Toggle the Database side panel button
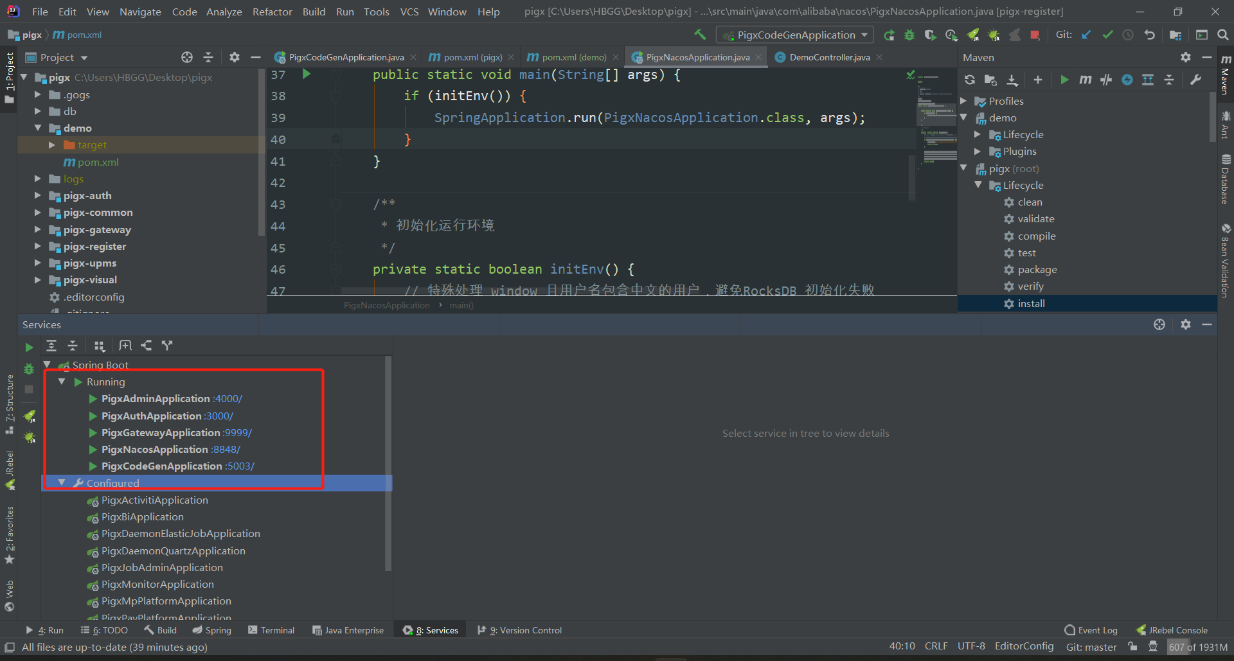 (x=1226, y=179)
